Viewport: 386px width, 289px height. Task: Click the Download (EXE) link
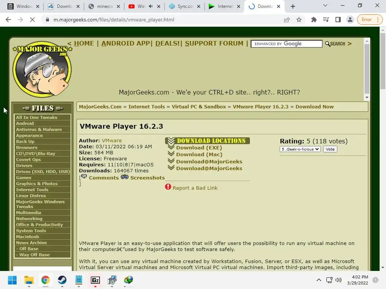pos(199,148)
